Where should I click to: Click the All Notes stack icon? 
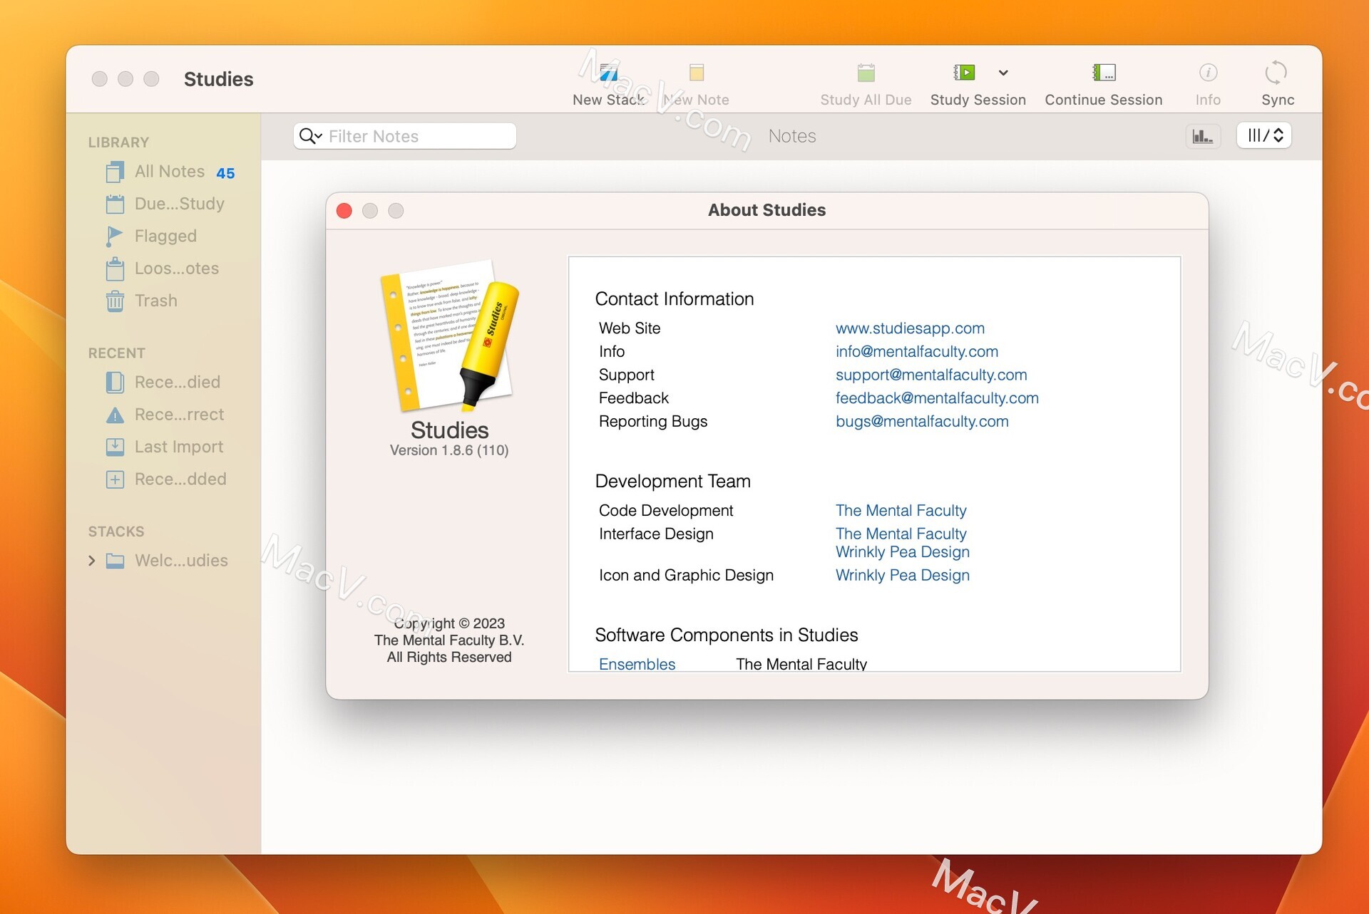tap(115, 172)
